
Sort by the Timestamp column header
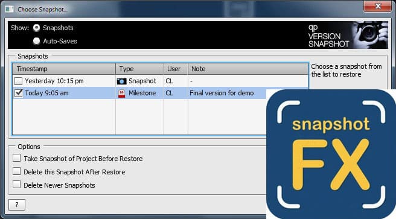[64, 69]
